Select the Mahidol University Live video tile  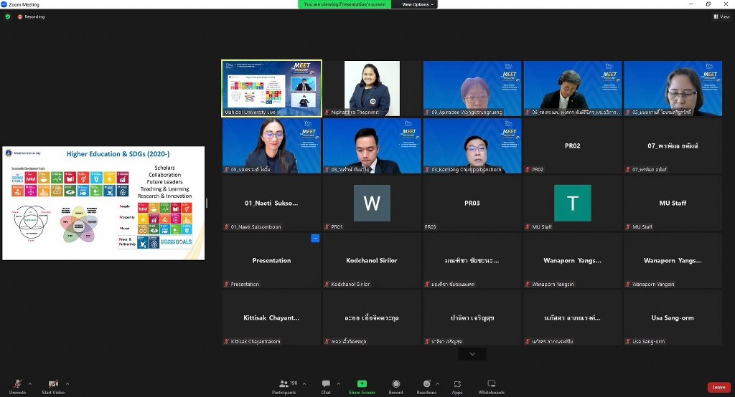point(271,88)
